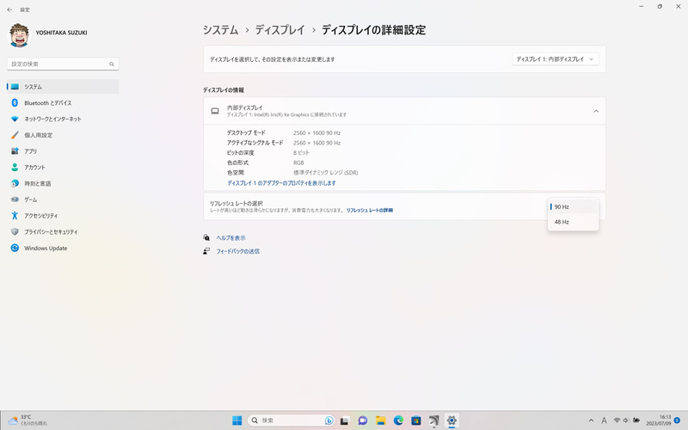Click the 標準ダイナミック レンジ (SDR) value
Image resolution: width=688 pixels, height=430 pixels.
coord(326,173)
